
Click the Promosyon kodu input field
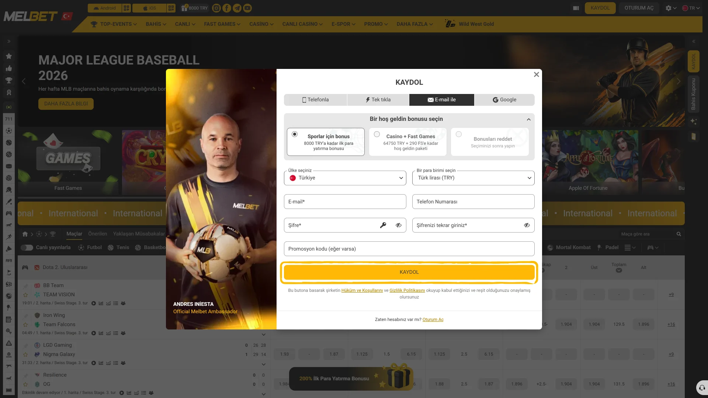tap(409, 249)
